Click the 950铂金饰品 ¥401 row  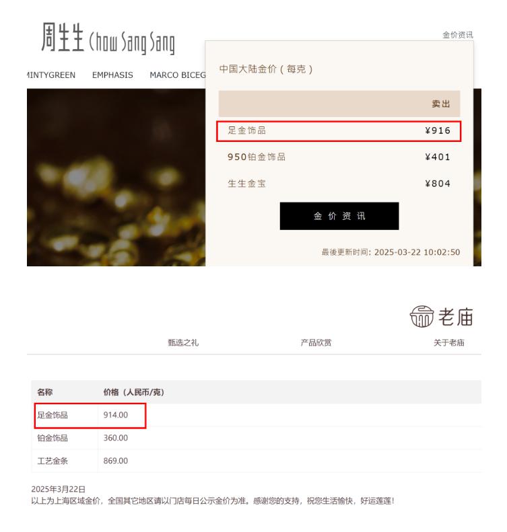[339, 157]
